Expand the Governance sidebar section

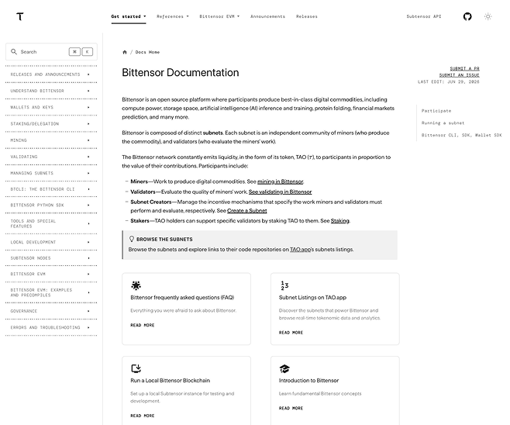coord(51,311)
